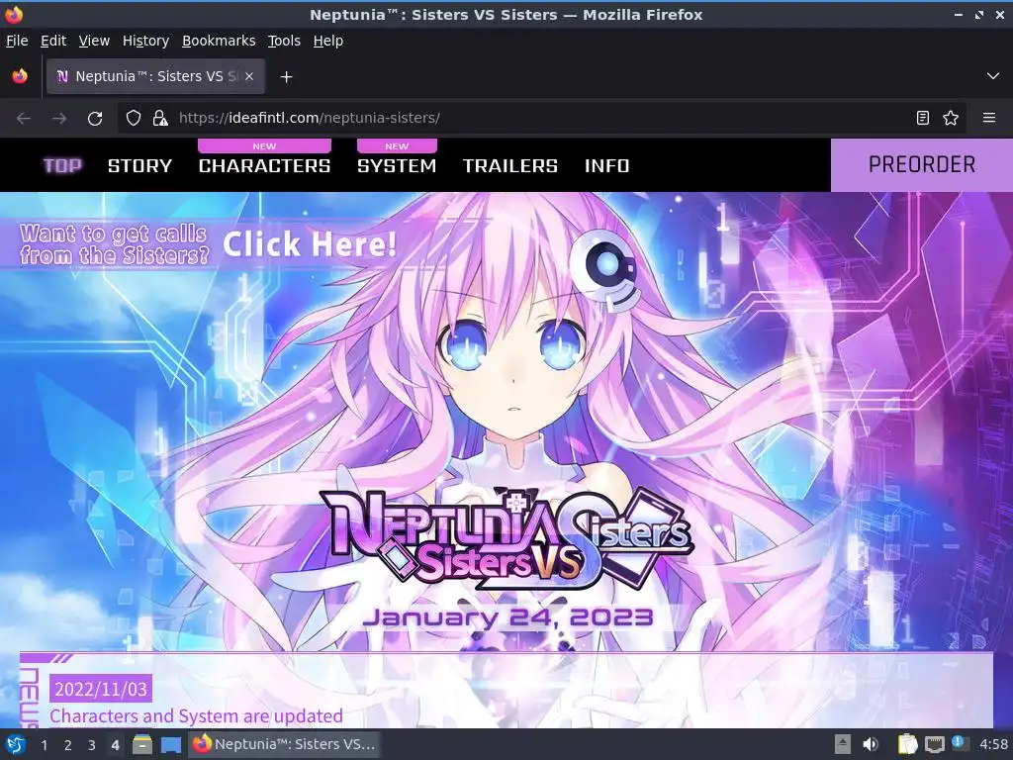Open the Edit menu
The height and width of the screenshot is (760, 1013).
tap(53, 41)
